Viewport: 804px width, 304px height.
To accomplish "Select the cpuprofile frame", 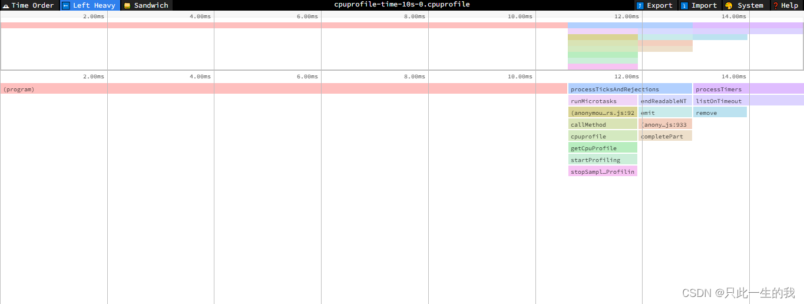I will pyautogui.click(x=603, y=136).
